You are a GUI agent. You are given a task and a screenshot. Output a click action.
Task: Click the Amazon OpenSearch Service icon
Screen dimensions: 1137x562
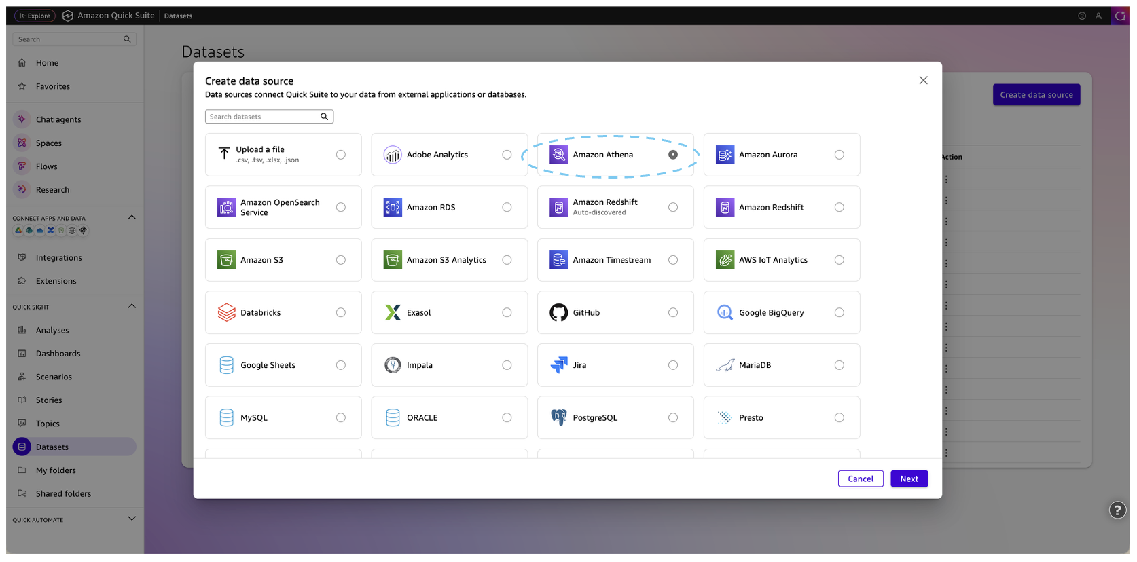pos(226,207)
